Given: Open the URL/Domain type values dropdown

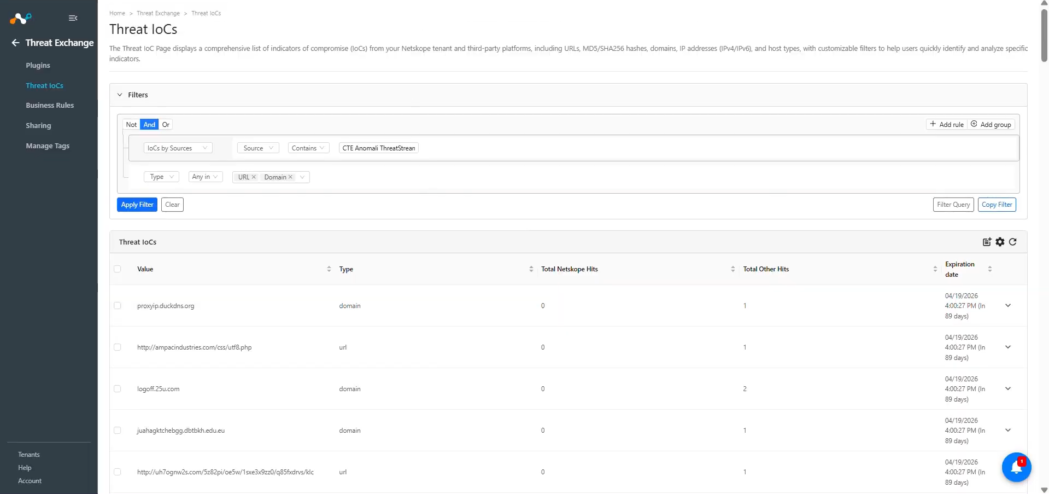Looking at the screenshot, I should click(302, 177).
